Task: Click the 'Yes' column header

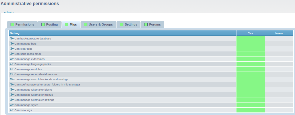Action: click(x=251, y=33)
